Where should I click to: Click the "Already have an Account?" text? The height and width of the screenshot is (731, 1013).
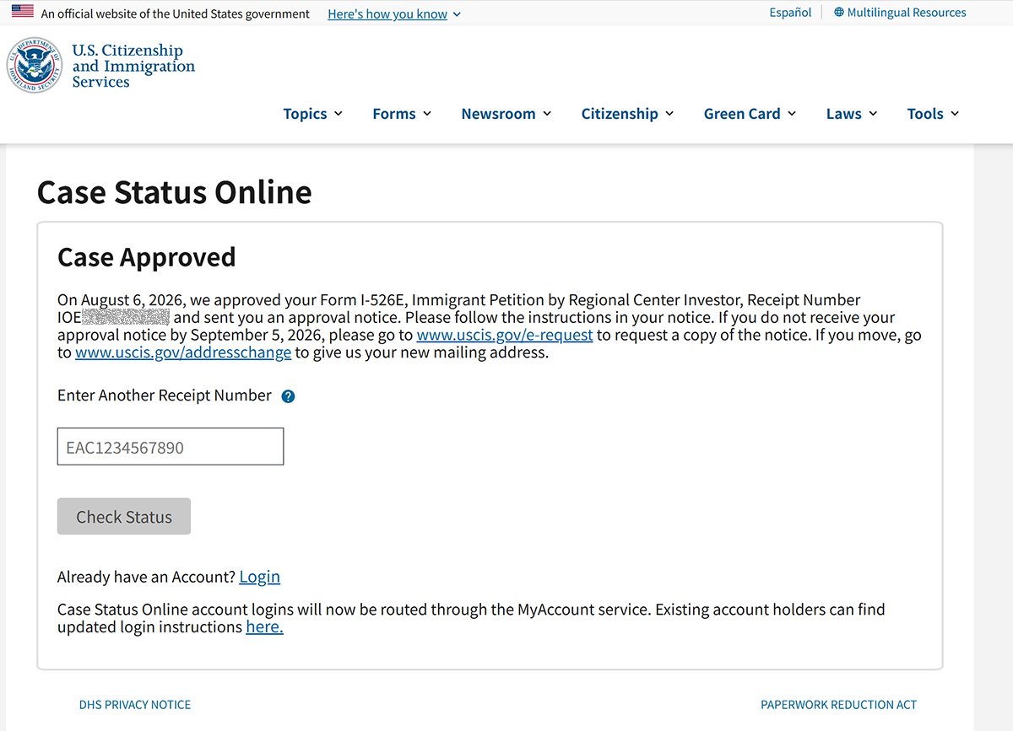click(x=146, y=577)
